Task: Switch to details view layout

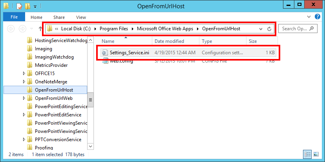Action: (308, 154)
